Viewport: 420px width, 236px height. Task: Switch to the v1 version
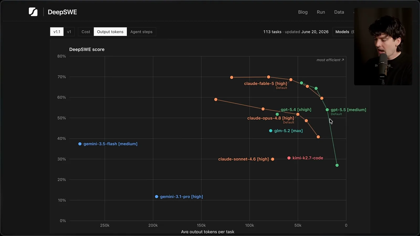(x=69, y=32)
